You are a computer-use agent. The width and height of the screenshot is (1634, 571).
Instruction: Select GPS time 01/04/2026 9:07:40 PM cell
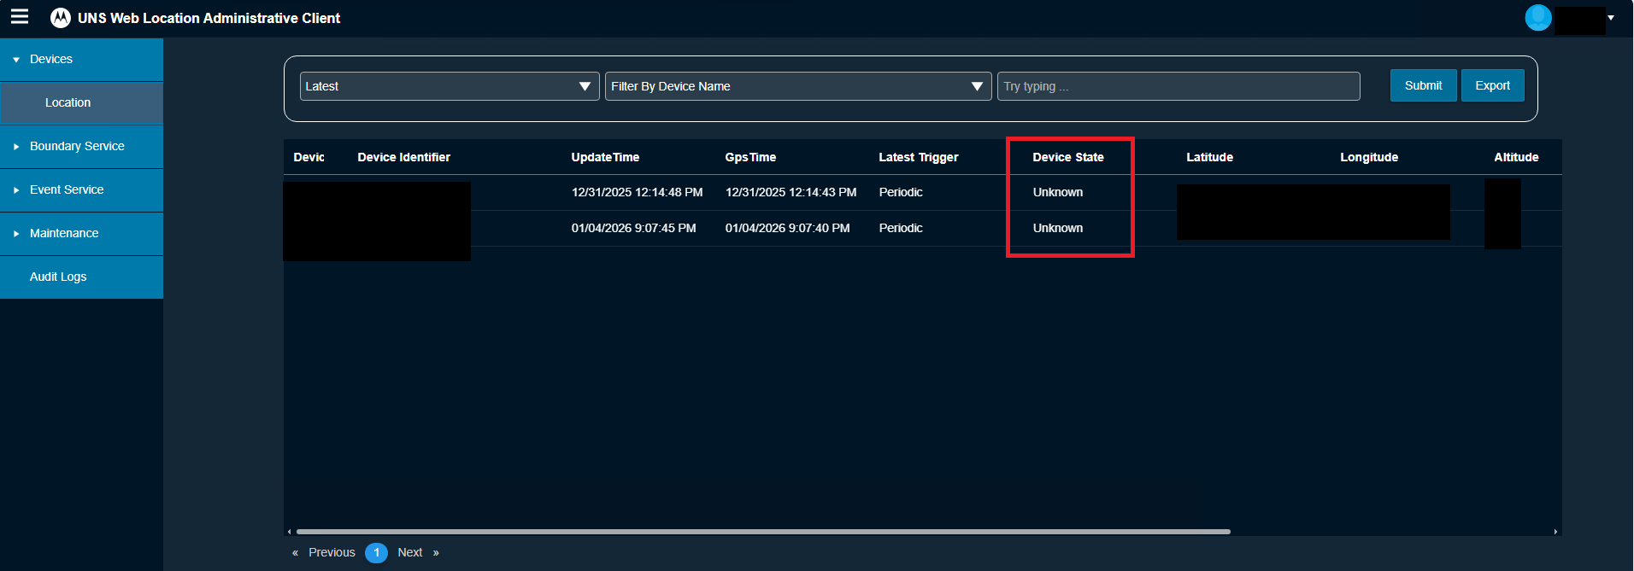point(788,228)
